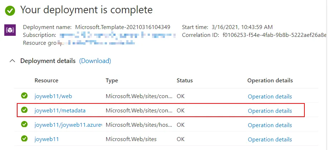
Task: Click green status check beside joyweb11/web
Action: (x=24, y=96)
